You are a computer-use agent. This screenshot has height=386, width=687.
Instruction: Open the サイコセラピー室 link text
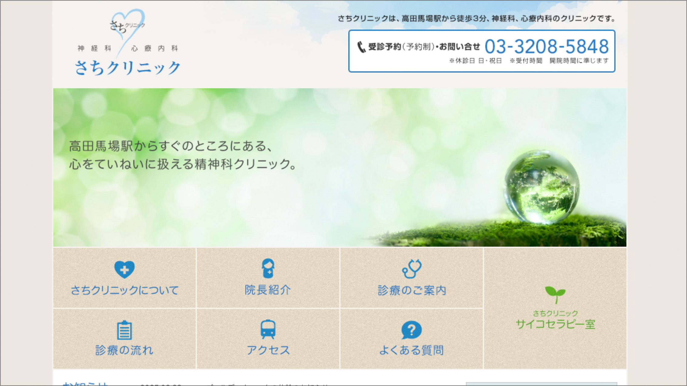[555, 324]
